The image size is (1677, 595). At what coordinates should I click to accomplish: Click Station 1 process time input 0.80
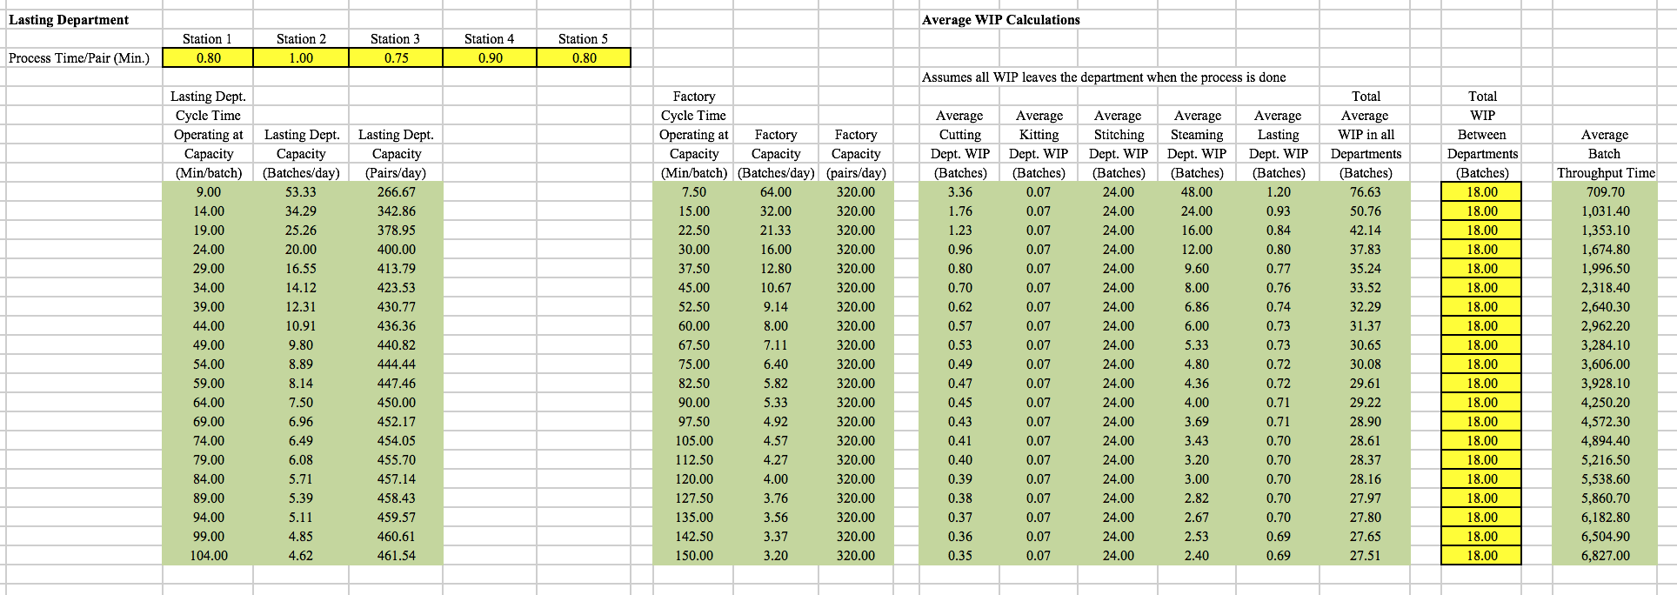(x=209, y=57)
